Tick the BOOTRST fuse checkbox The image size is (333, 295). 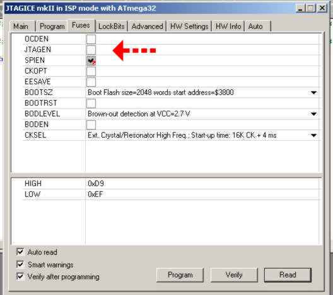[x=91, y=103]
